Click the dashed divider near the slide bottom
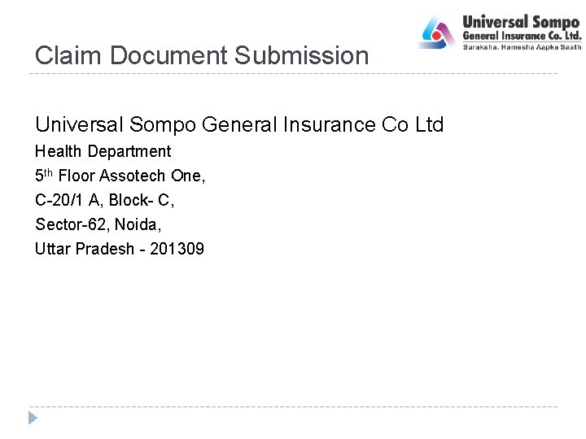The height and width of the screenshot is (439, 586). point(293,406)
